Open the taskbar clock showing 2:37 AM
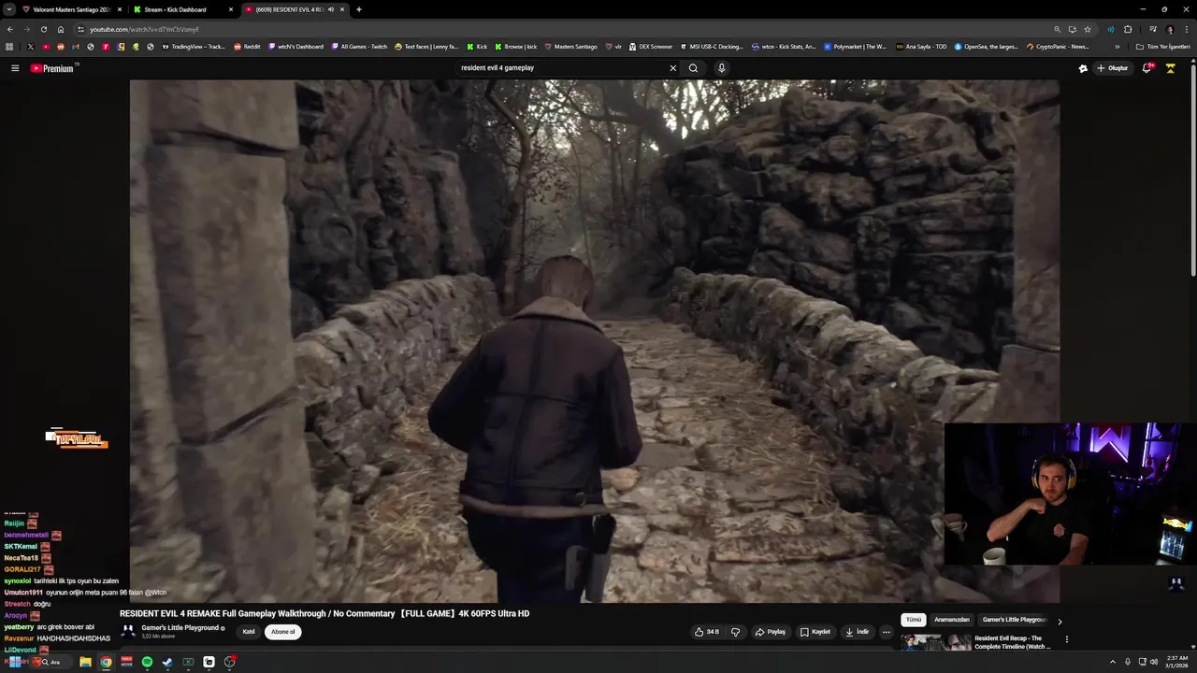Screen dimensions: 1197x673 [x=1177, y=662]
